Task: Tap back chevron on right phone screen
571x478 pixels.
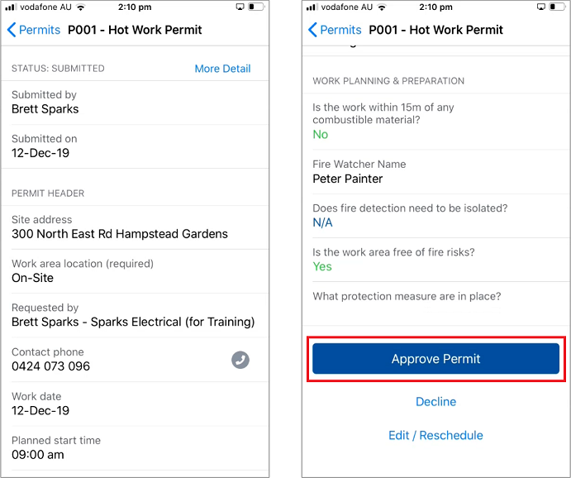Action: coord(312,30)
